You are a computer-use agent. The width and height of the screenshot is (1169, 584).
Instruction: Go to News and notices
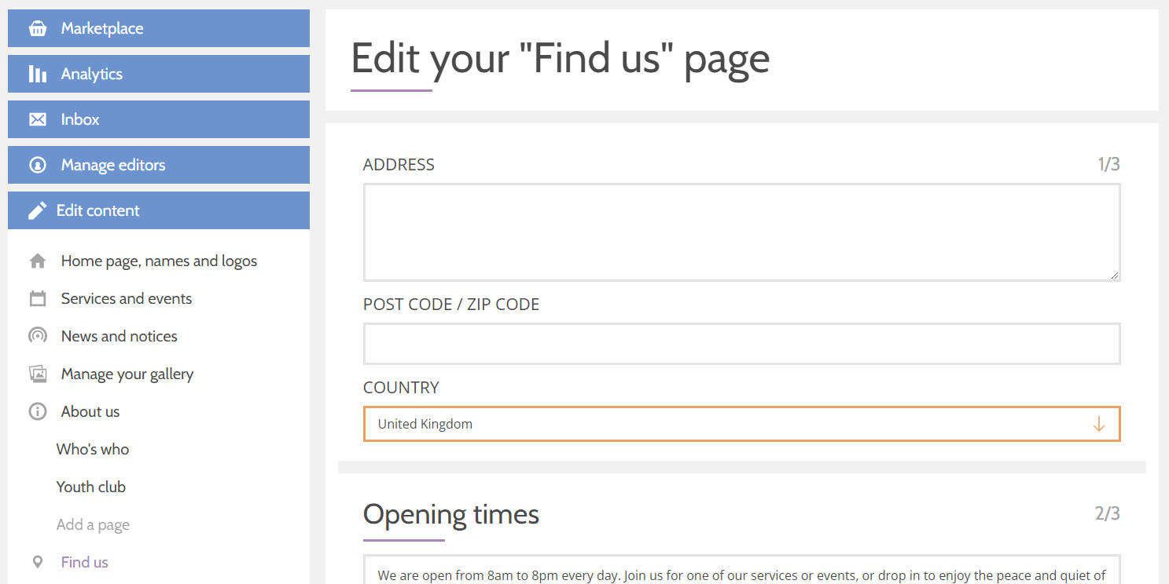(119, 336)
